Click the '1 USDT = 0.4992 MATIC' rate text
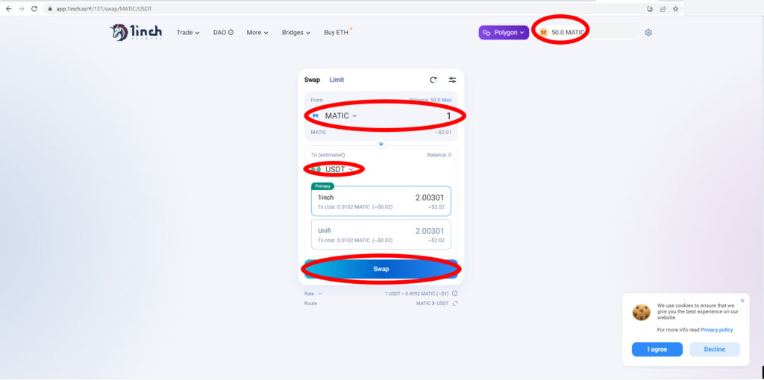 [416, 294]
